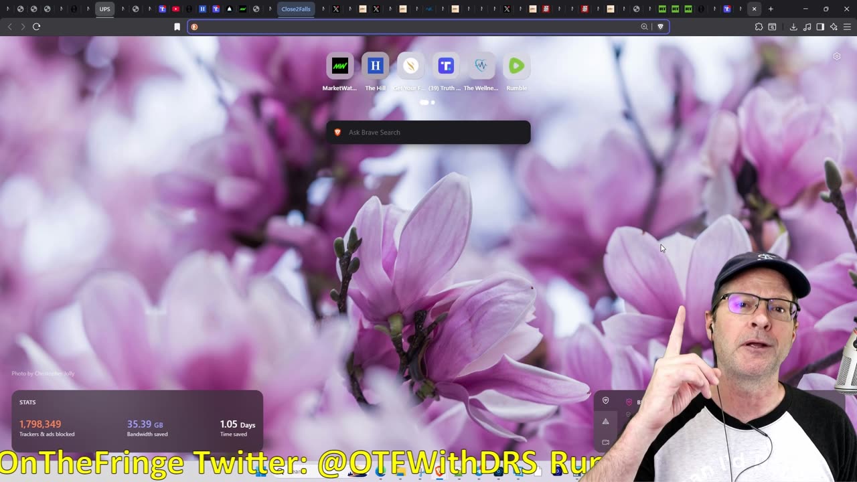Screen dimensions: 857x482
Task: Switch to the UPS tab
Action: pyautogui.click(x=105, y=9)
